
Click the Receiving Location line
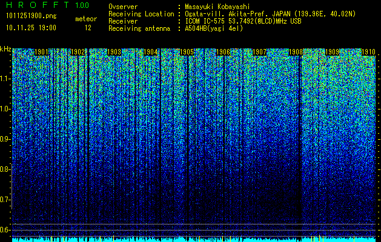tap(231, 15)
